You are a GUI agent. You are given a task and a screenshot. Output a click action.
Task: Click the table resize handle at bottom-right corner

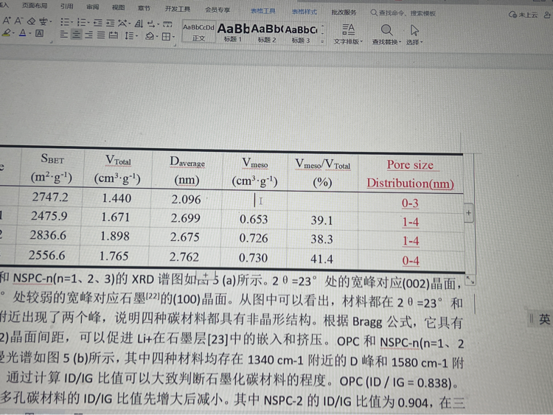470,280
